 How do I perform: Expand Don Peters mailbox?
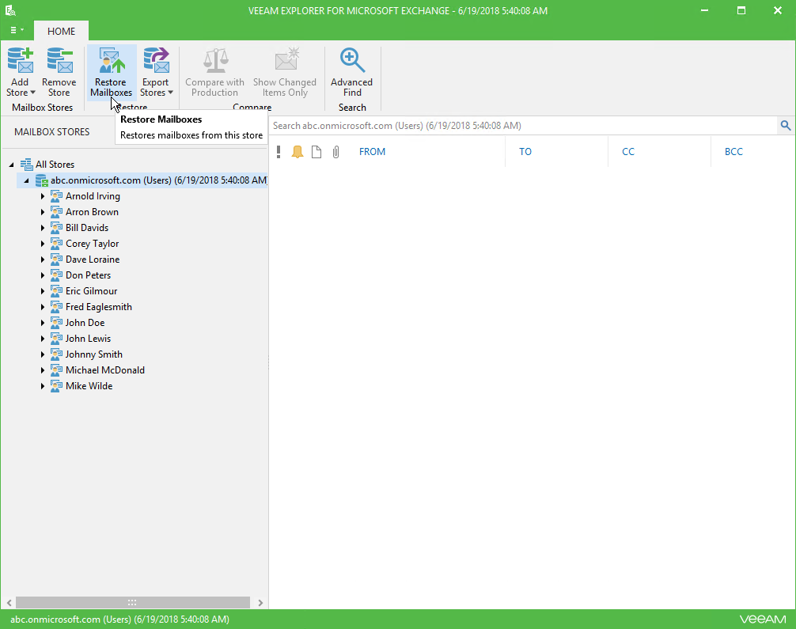pyautogui.click(x=43, y=275)
